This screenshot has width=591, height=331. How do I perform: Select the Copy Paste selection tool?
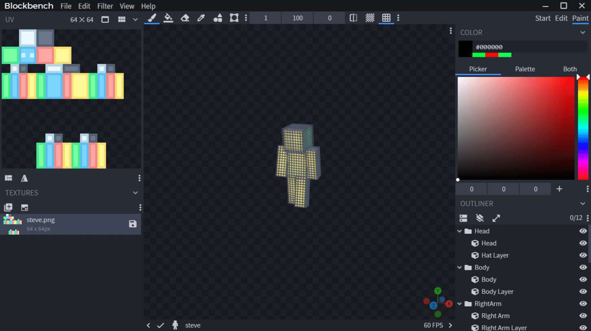[234, 18]
